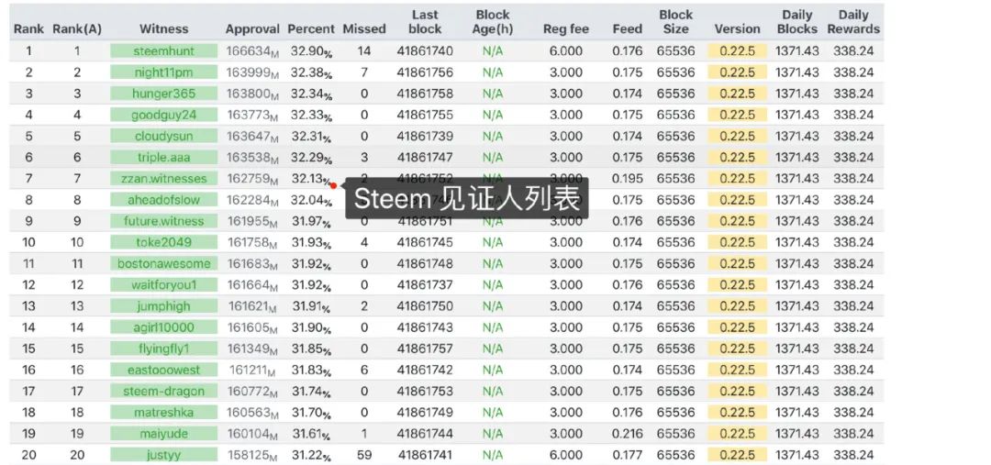Open the jumphigh witness link
The image size is (991, 465).
click(163, 306)
